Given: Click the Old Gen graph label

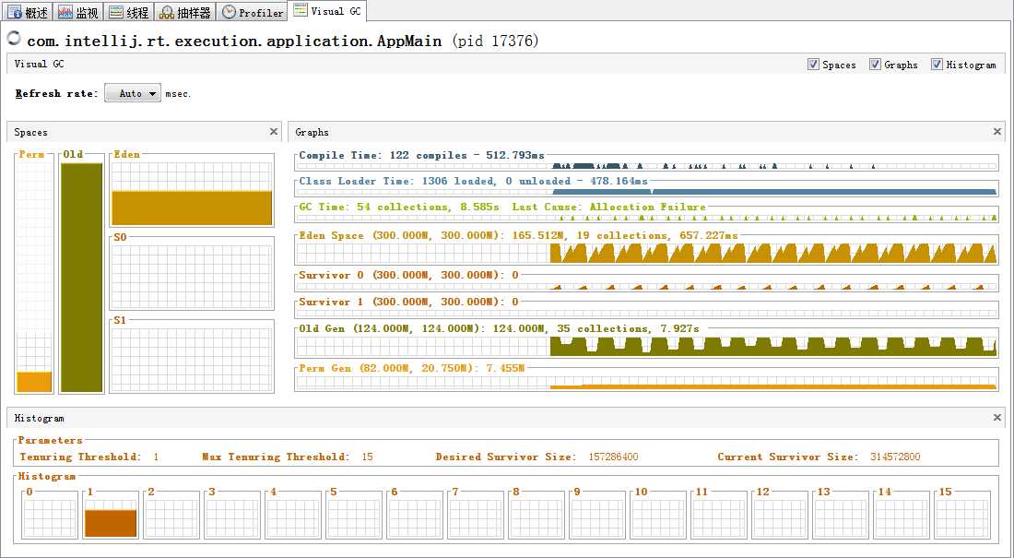Looking at the screenshot, I should [499, 329].
